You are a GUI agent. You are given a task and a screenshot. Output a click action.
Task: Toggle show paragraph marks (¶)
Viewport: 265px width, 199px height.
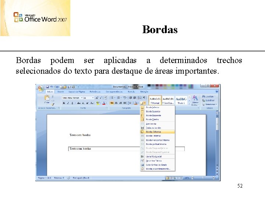144,98
